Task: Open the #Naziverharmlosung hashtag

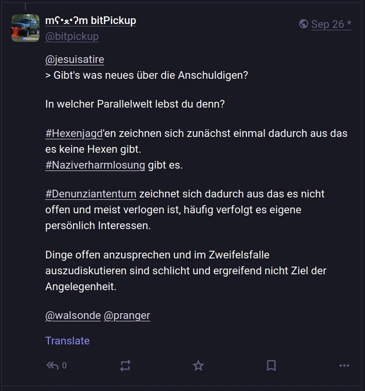Action: [95, 165]
